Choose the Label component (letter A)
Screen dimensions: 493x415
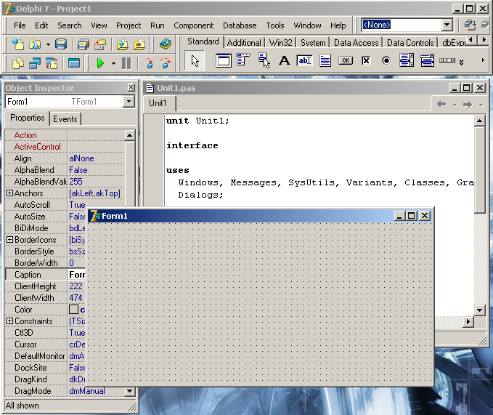pos(284,60)
